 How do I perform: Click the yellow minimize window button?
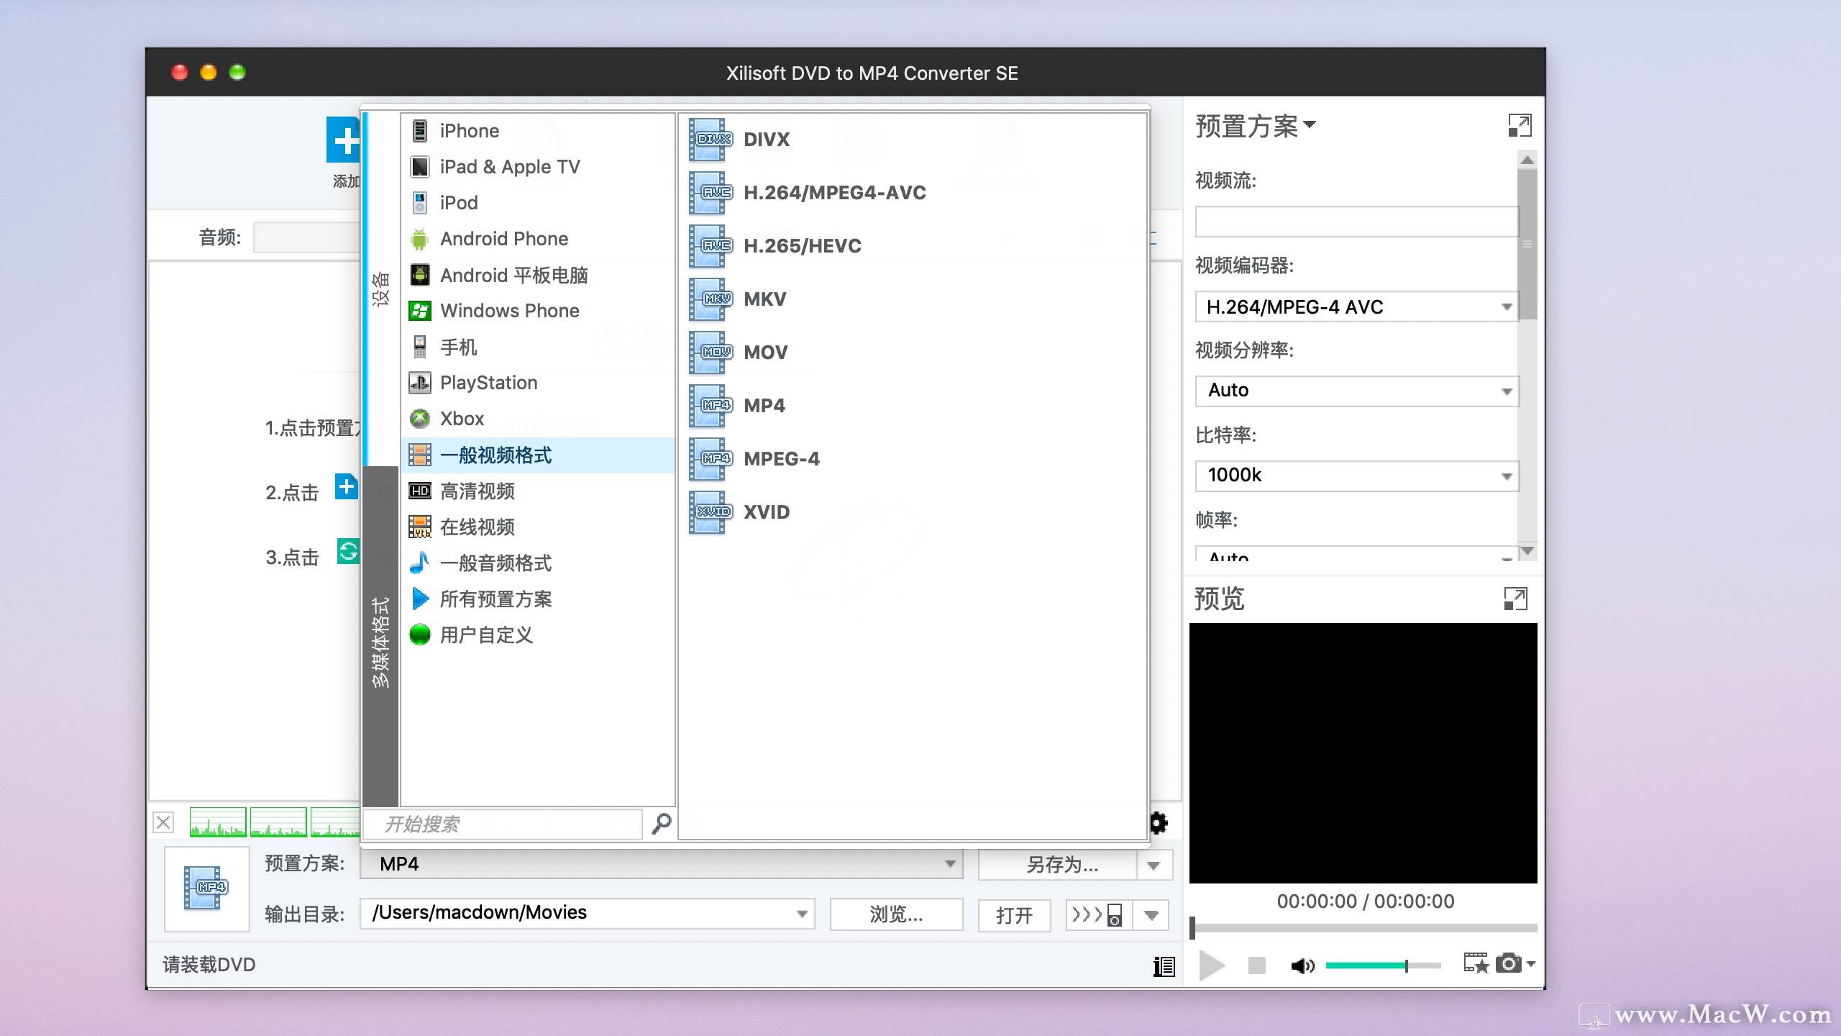click(x=209, y=72)
